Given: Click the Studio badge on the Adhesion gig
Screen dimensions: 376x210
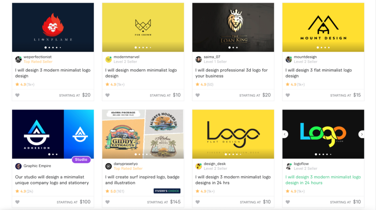Looking at the screenshot, I should (81, 159).
